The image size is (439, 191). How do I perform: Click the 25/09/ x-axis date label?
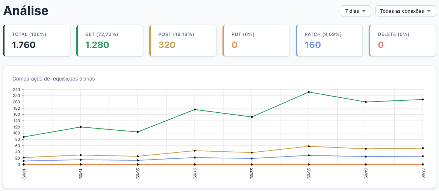(423, 174)
